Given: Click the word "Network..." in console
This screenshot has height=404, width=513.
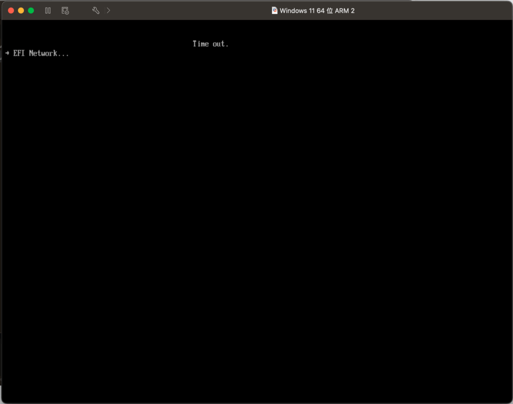Looking at the screenshot, I should (49, 53).
